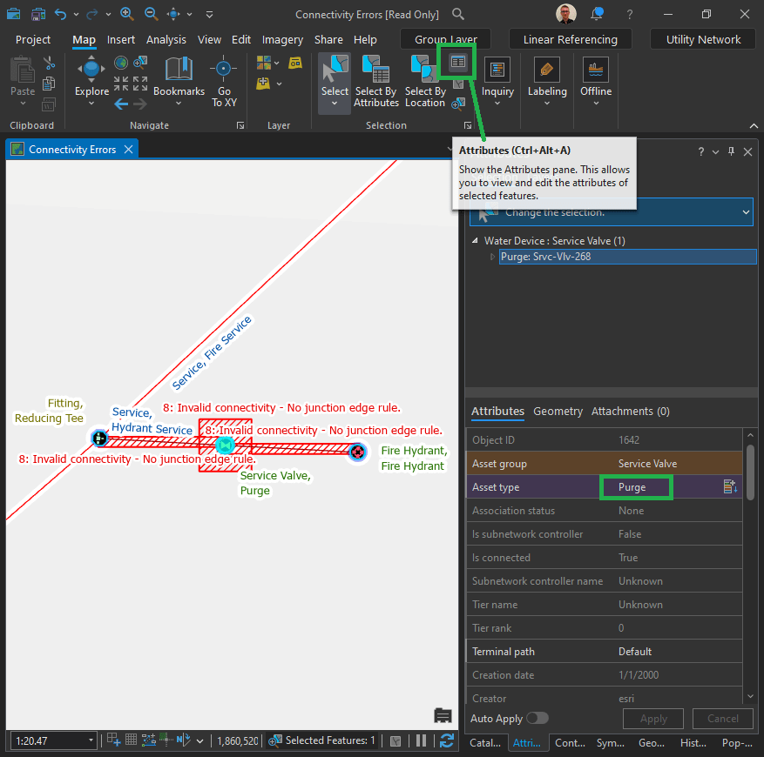The image size is (764, 757).
Task: Open Bookmarks in the Navigate group
Action: [179, 79]
